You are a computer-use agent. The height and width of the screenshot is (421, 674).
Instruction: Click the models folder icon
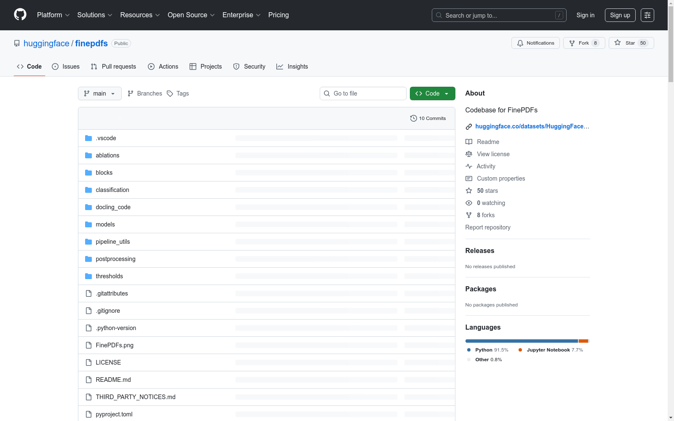pos(88,224)
